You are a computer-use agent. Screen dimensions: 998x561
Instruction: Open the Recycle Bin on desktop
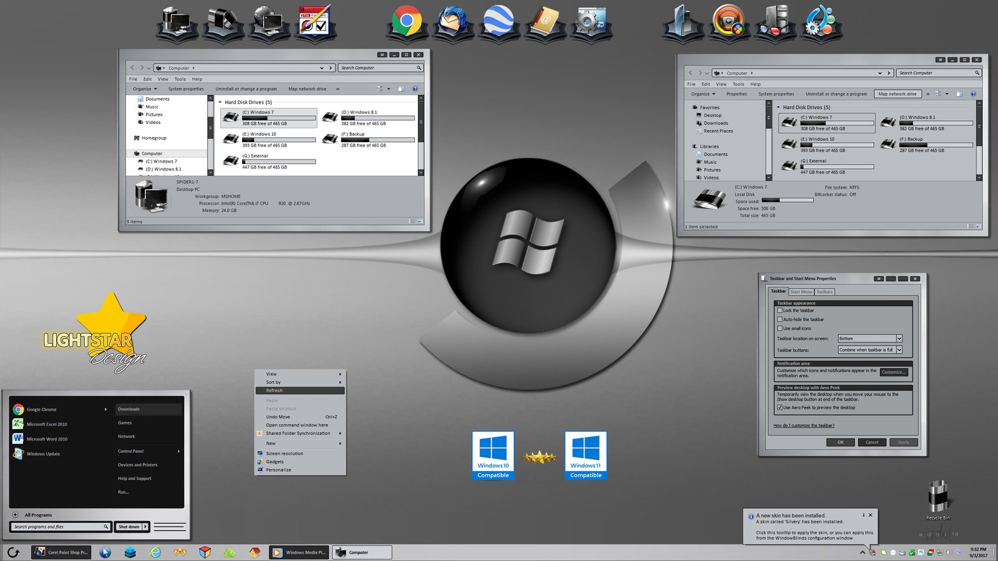[937, 500]
